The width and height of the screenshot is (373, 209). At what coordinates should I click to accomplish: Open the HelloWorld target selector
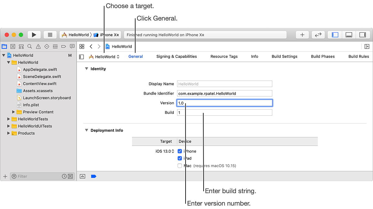(104, 57)
